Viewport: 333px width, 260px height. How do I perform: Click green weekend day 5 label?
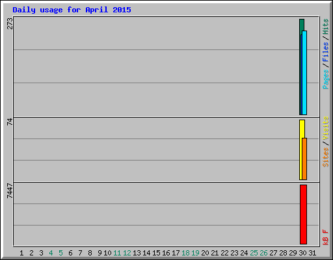point(60,253)
